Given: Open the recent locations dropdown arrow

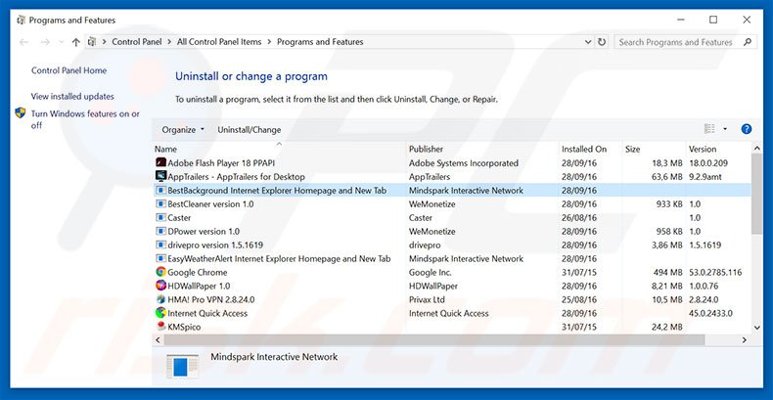Looking at the screenshot, I should click(61, 42).
